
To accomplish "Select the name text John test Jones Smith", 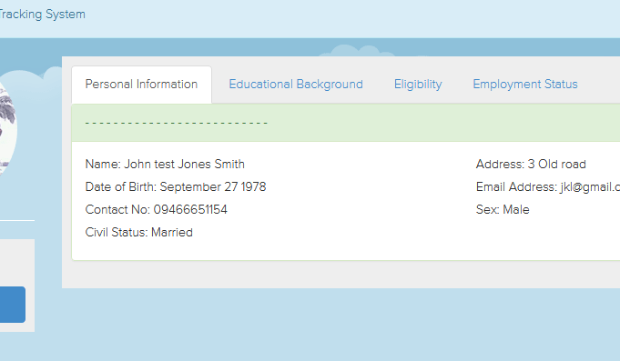I will (184, 165).
